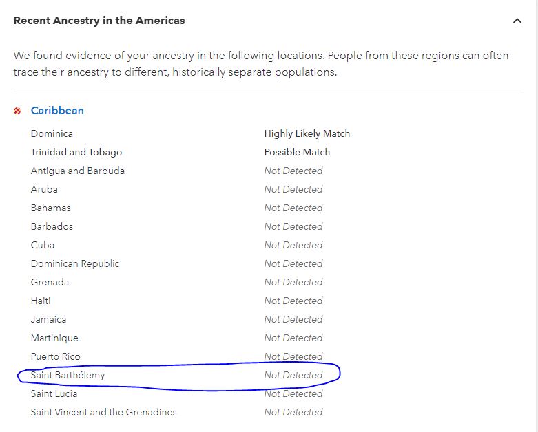Click on the Barbados entry
This screenshot has height=432, width=538.
click(52, 226)
